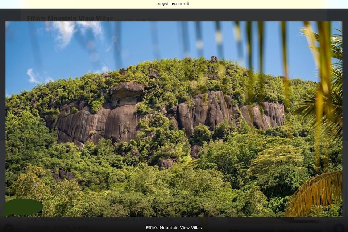348x232 pixels.
Task: Click the dimmed location breadcrumb beside the heading
Action: pos(137,20)
